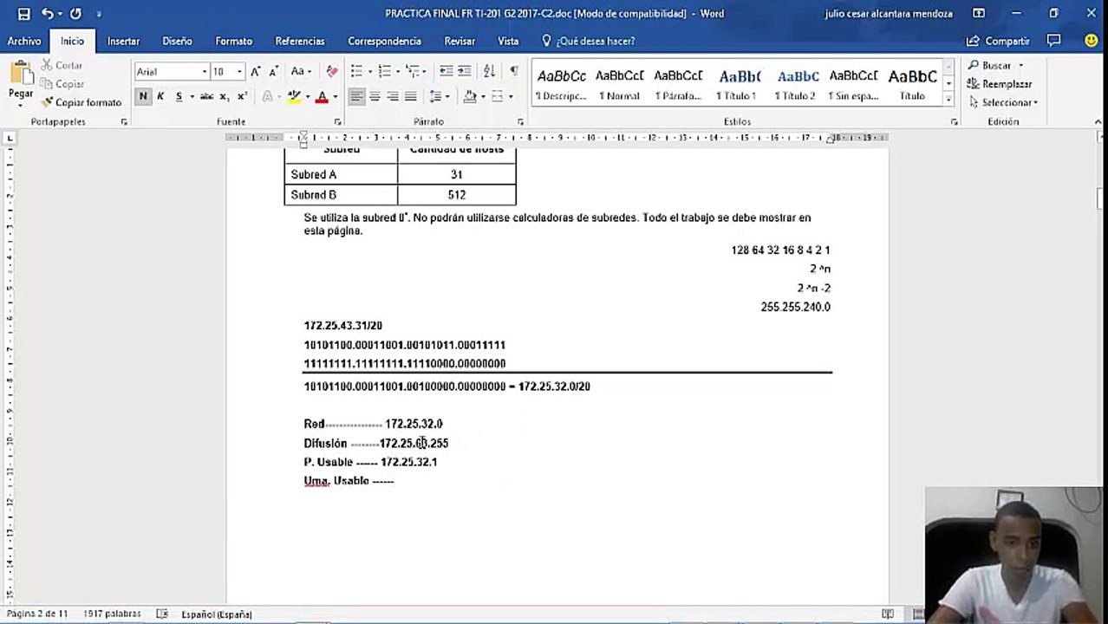The width and height of the screenshot is (1108, 624).
Task: Toggle bold N formatting
Action: [143, 96]
